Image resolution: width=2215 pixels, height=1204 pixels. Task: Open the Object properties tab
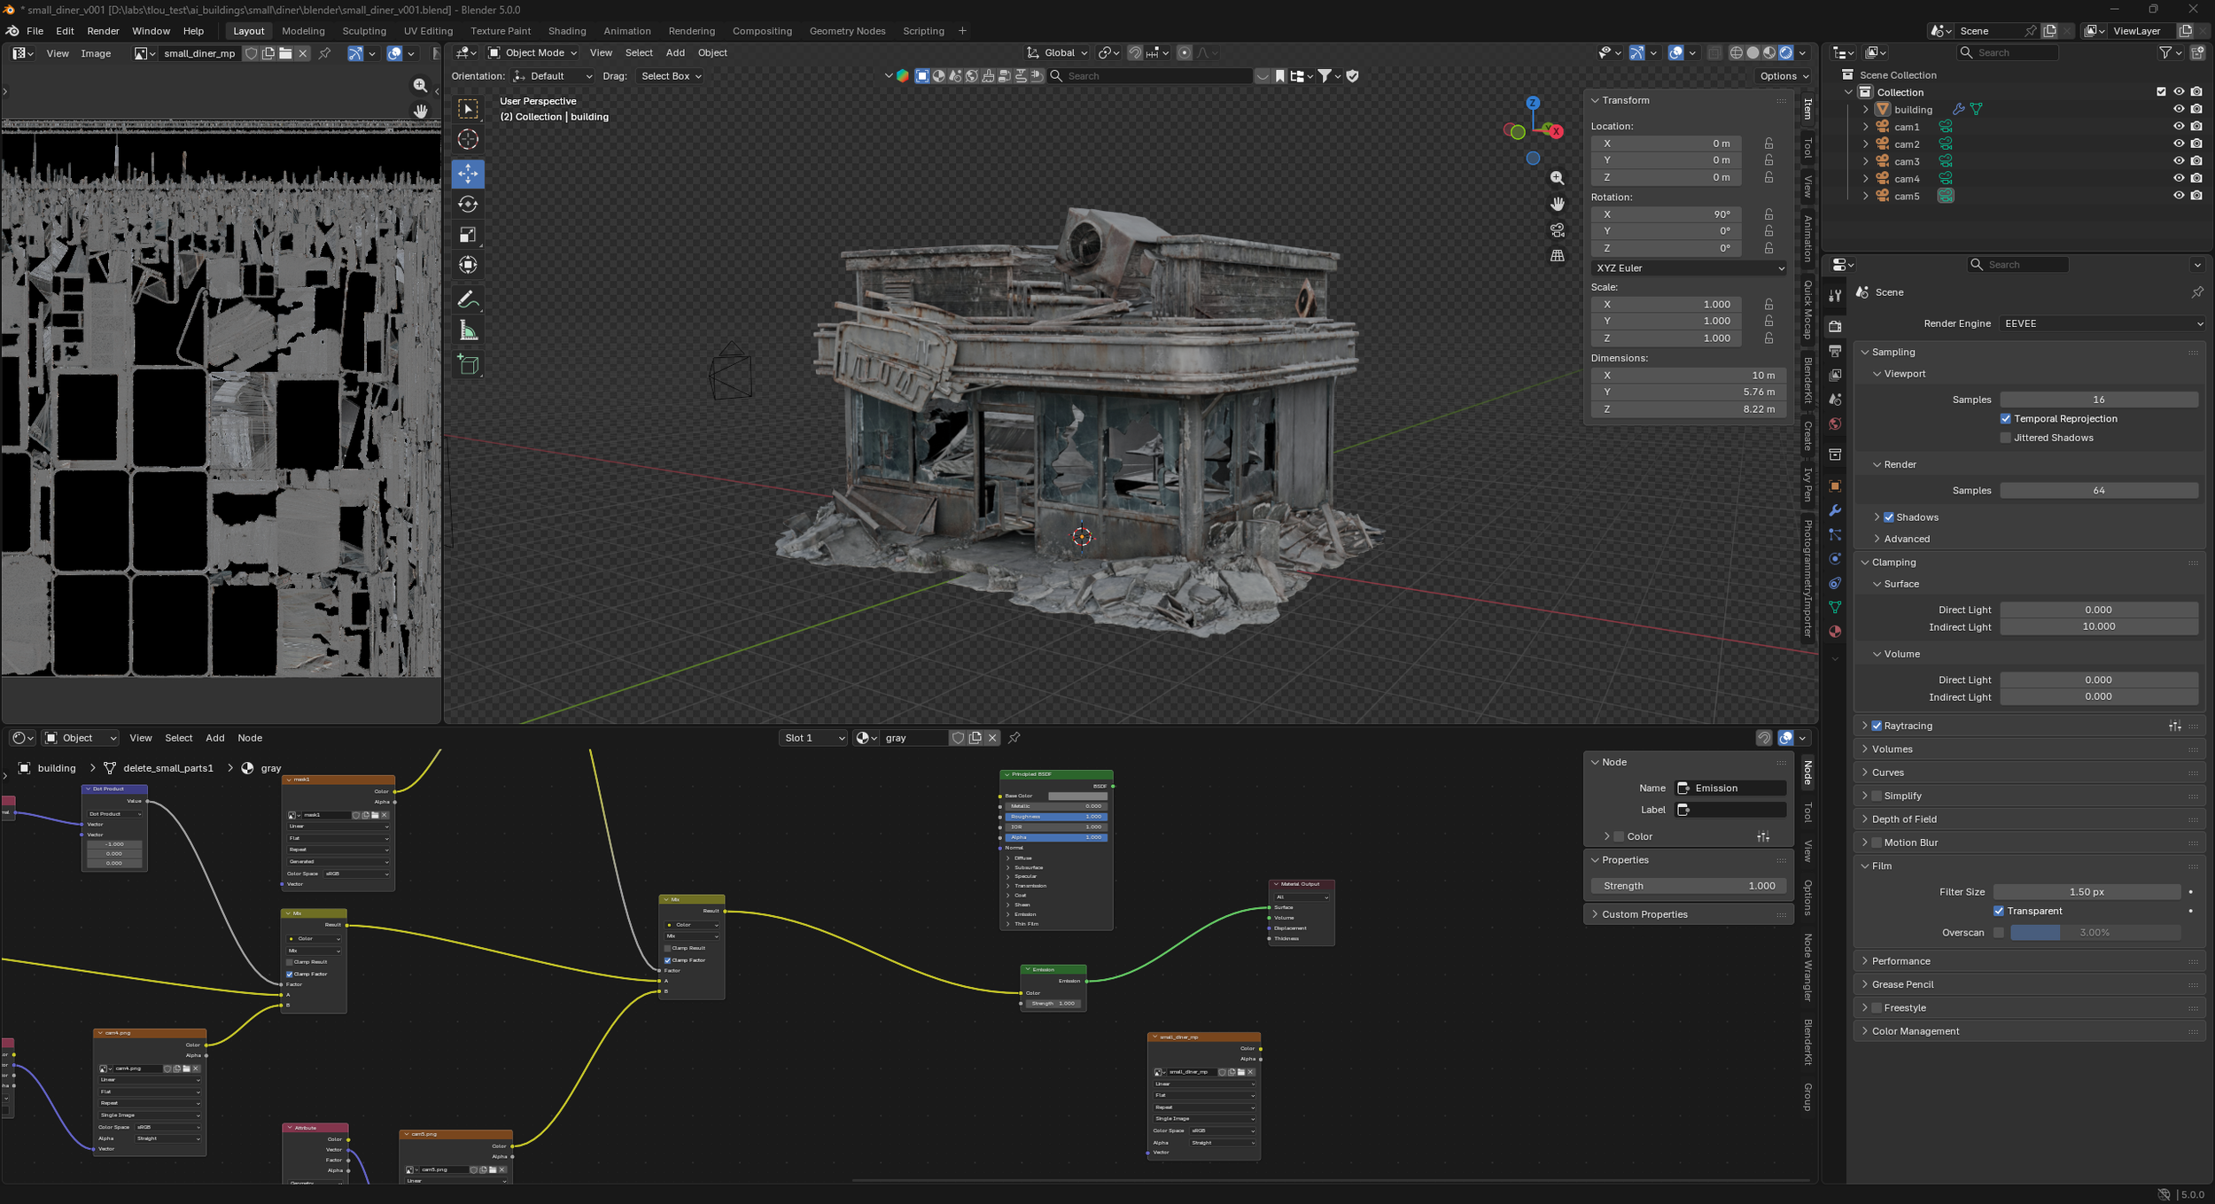coord(1835,486)
